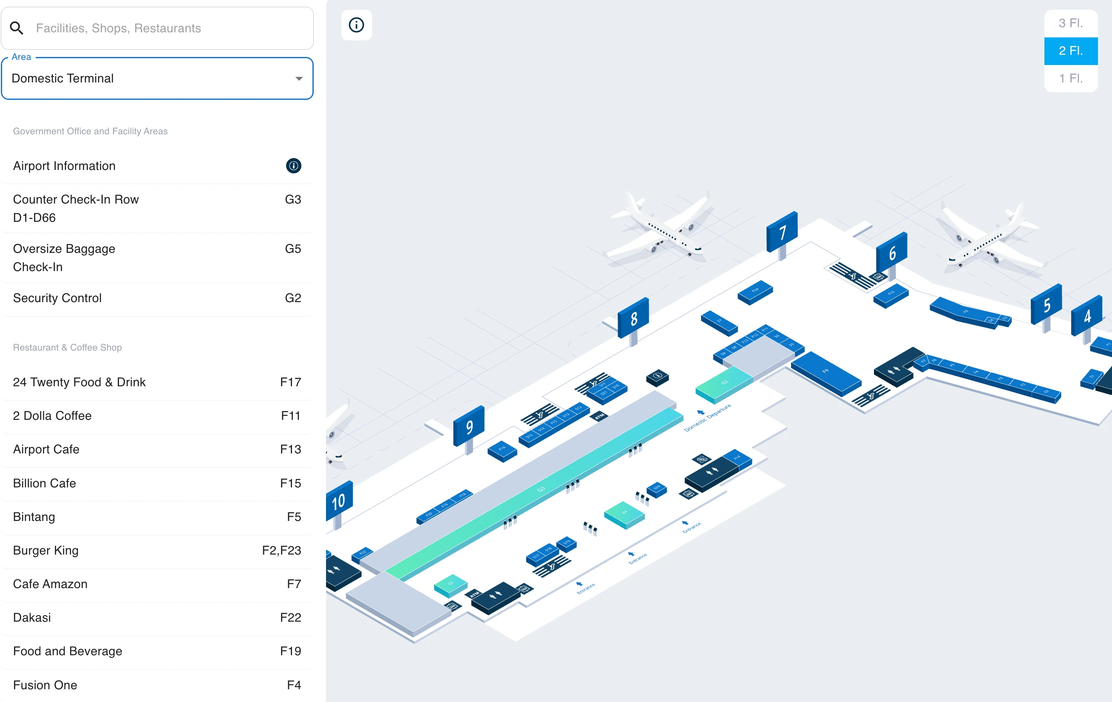The height and width of the screenshot is (702, 1112).
Task: Select 24 Twenty Food & Drink
Action: (157, 382)
